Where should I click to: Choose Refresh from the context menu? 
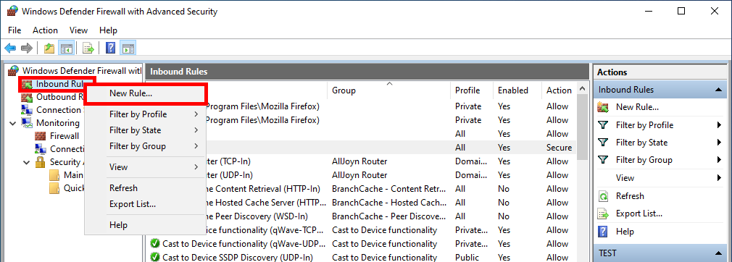tap(146, 188)
